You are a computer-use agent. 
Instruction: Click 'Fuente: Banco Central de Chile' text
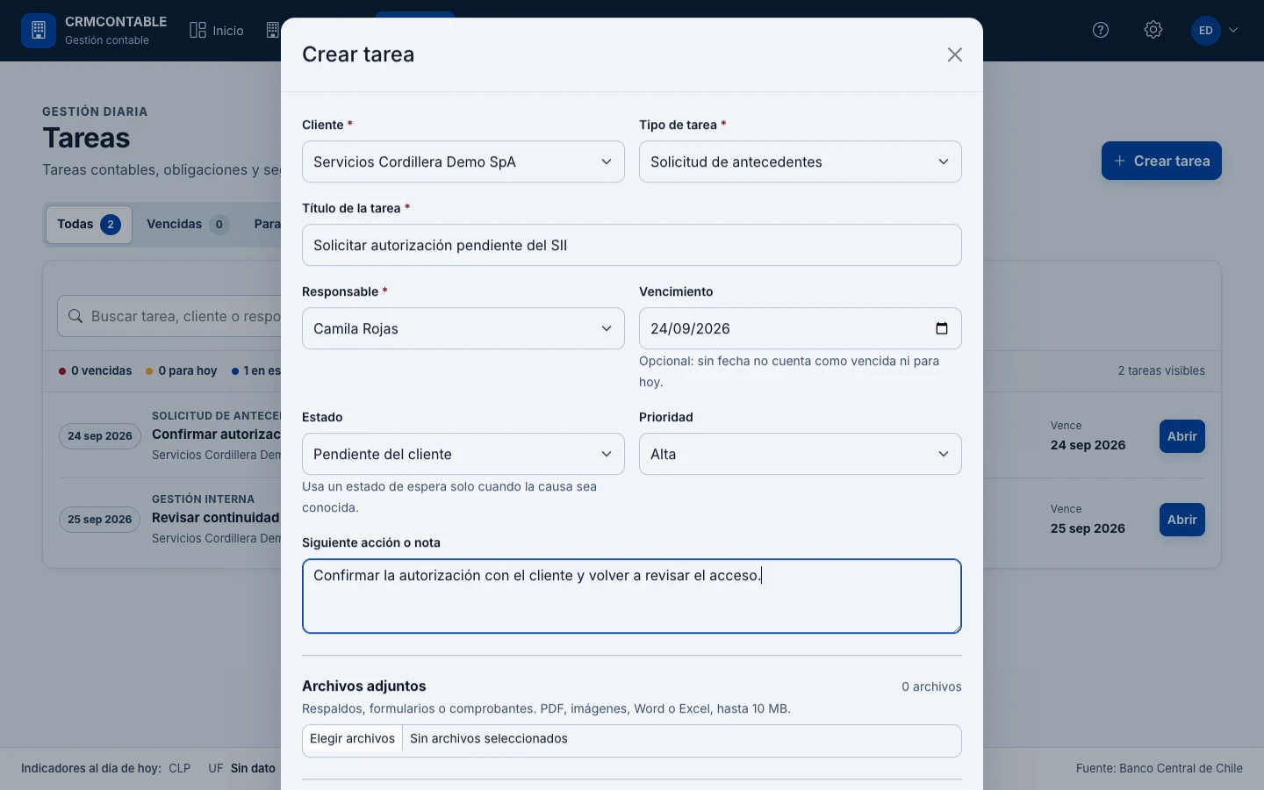(x=1160, y=768)
